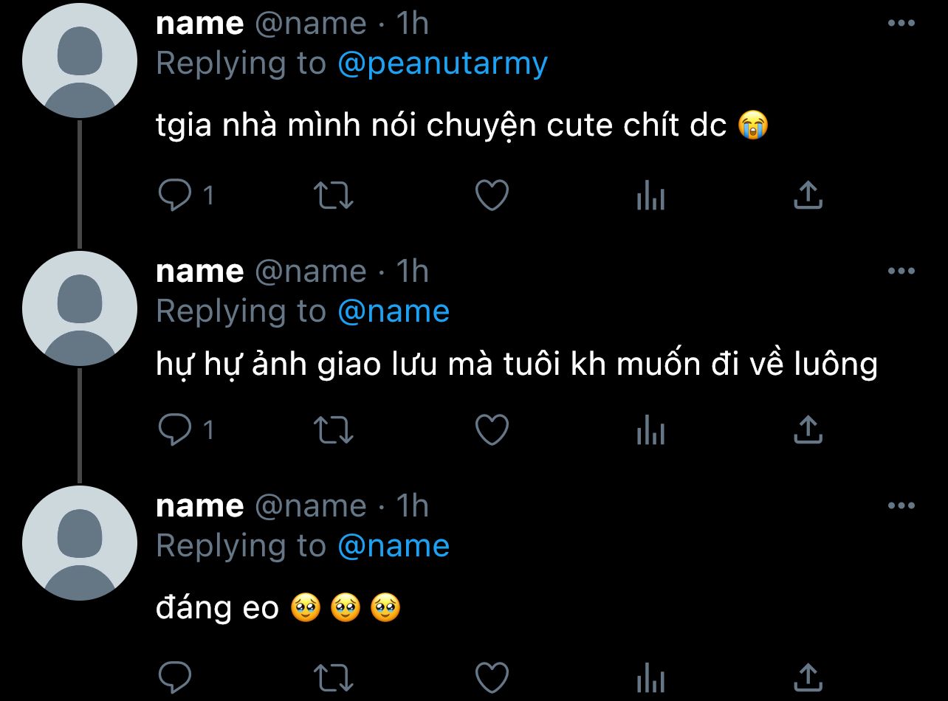Share the 'hự hự ảnh' tweet
The width and height of the screenshot is (948, 701).
coord(808,430)
